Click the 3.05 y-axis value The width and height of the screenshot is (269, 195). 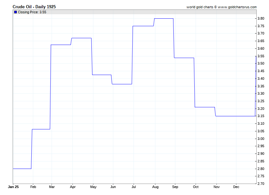tap(261, 131)
